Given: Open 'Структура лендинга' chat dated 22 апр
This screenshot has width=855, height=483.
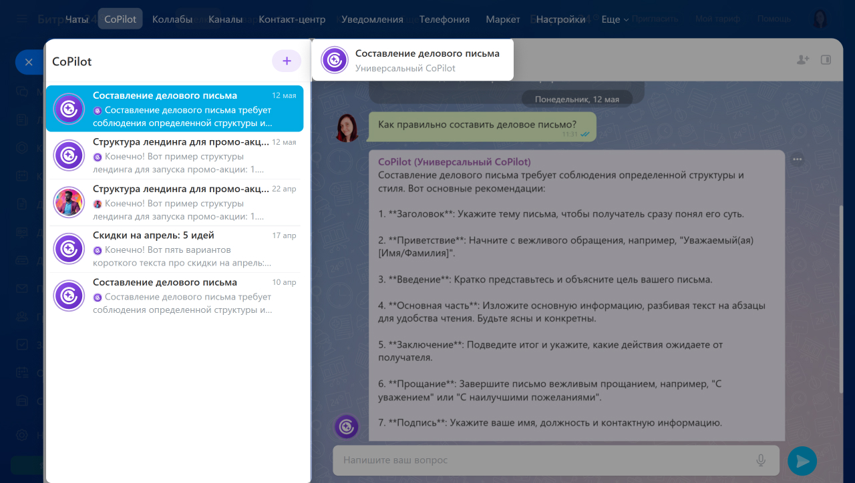Looking at the screenshot, I should pyautogui.click(x=175, y=202).
